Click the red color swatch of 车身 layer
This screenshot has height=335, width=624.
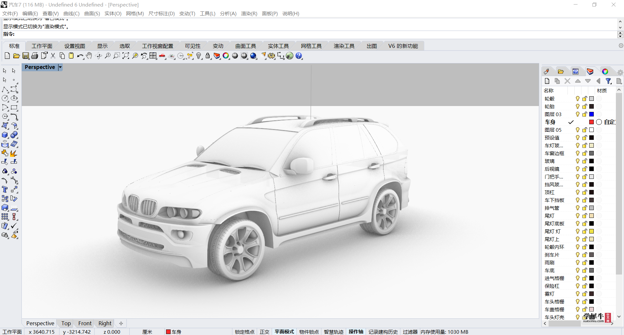(x=591, y=122)
